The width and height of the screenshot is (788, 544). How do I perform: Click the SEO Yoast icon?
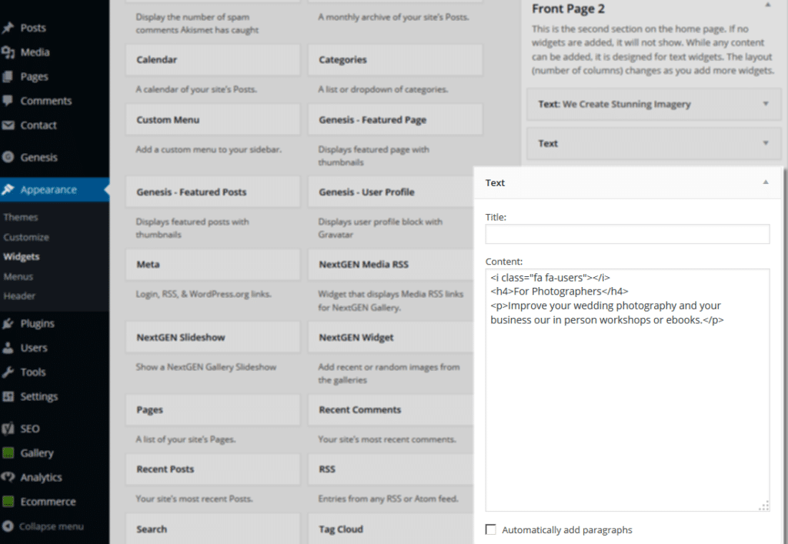pos(8,429)
